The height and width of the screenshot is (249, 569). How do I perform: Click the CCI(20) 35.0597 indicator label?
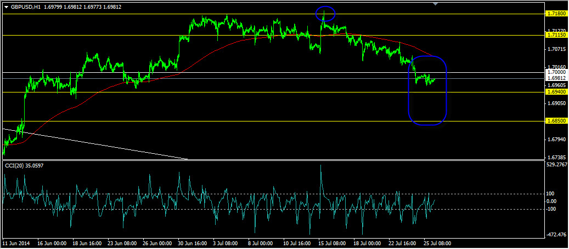coord(23,165)
